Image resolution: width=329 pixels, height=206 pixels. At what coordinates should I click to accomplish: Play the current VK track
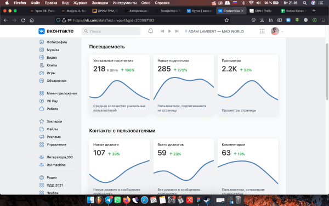point(169,31)
